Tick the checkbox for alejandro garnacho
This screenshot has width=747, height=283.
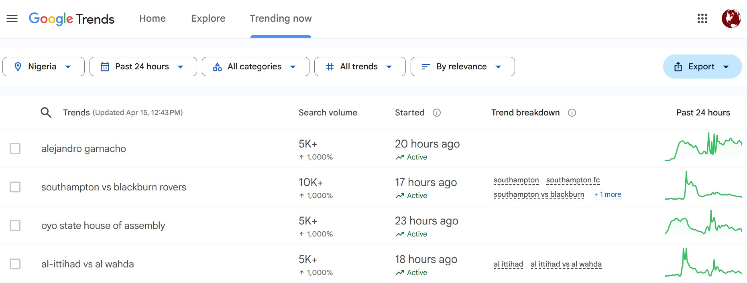click(x=15, y=149)
